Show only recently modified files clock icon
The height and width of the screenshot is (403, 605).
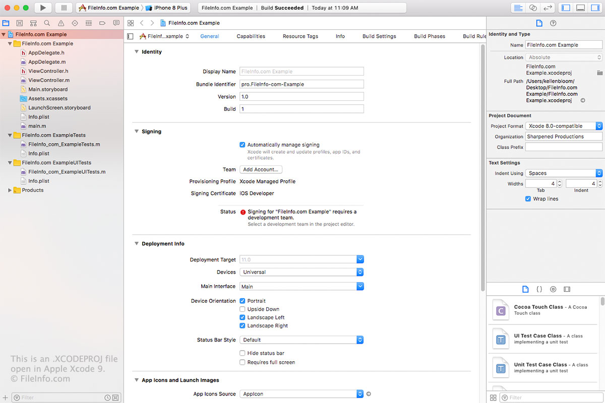tap(107, 397)
